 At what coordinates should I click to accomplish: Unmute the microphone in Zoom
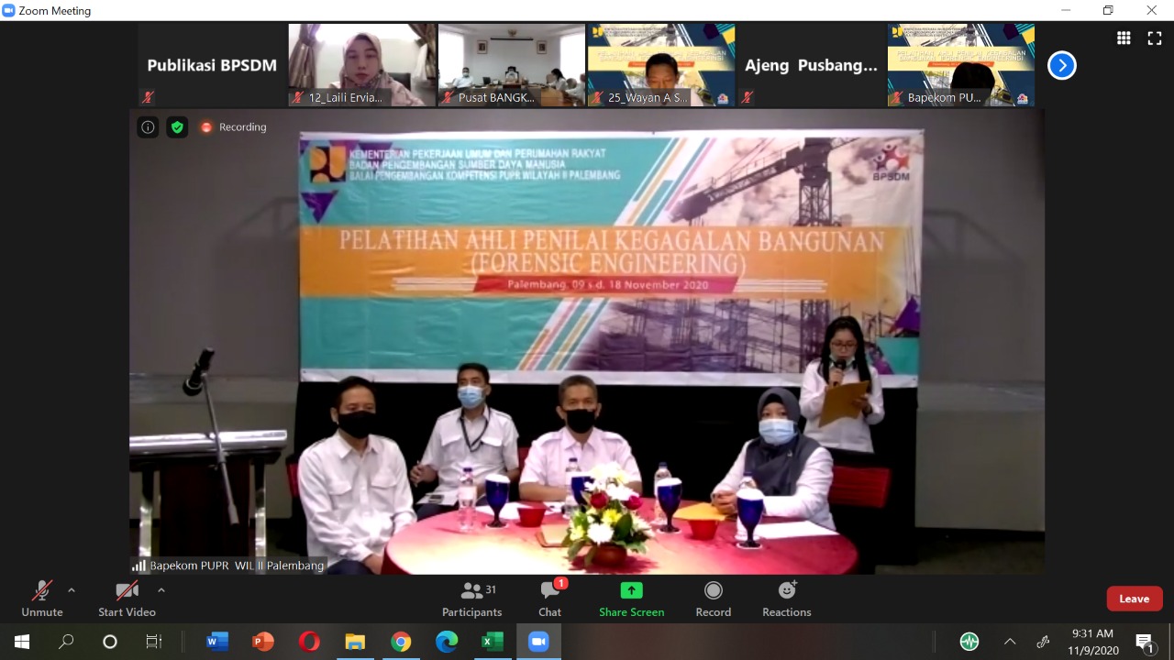(42, 599)
